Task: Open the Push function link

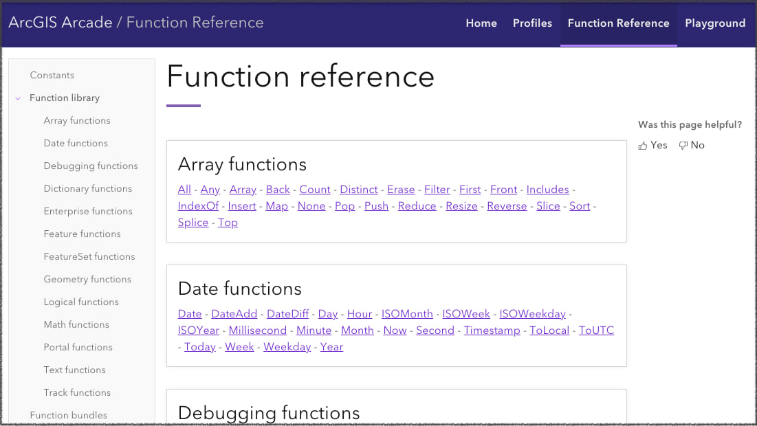Action: click(376, 206)
